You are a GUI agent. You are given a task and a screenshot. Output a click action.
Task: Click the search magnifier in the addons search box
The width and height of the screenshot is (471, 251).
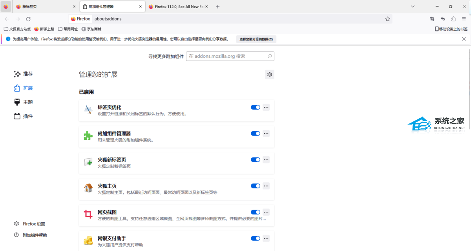click(270, 56)
